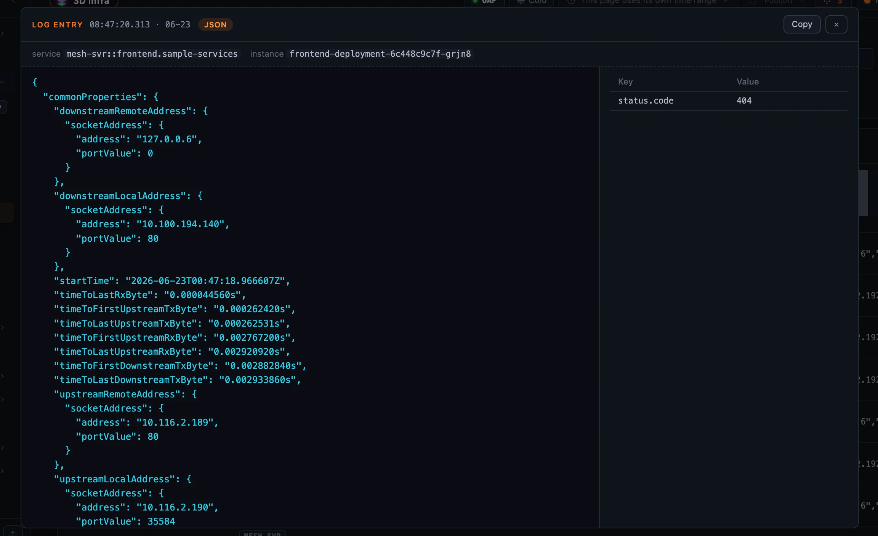Click the "downstreamRemoteAddress" JSON key
Image resolution: width=878 pixels, height=536 pixels.
point(122,111)
